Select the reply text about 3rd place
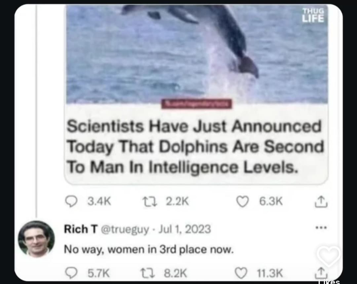 [x=149, y=250]
